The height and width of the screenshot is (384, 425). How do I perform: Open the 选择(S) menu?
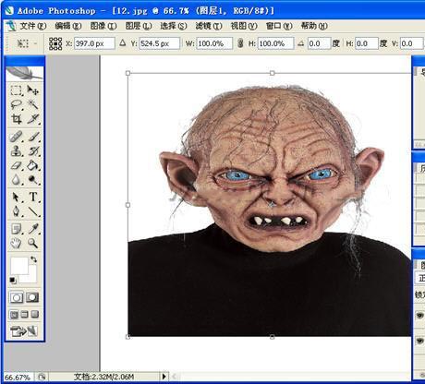point(174,26)
